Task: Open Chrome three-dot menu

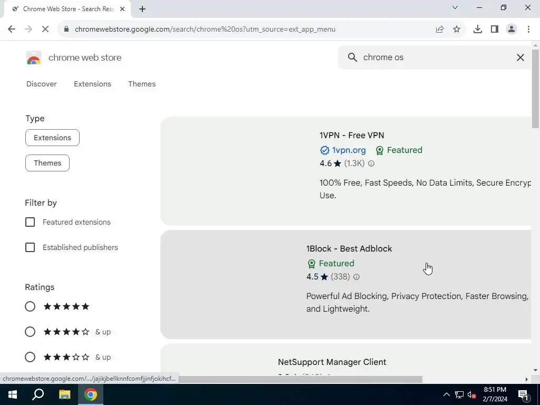Action: (x=528, y=30)
